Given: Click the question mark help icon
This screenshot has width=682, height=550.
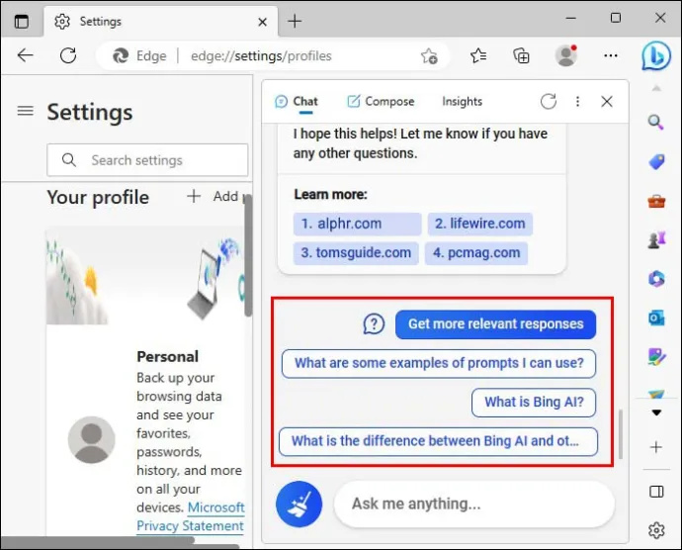Looking at the screenshot, I should 374,324.
